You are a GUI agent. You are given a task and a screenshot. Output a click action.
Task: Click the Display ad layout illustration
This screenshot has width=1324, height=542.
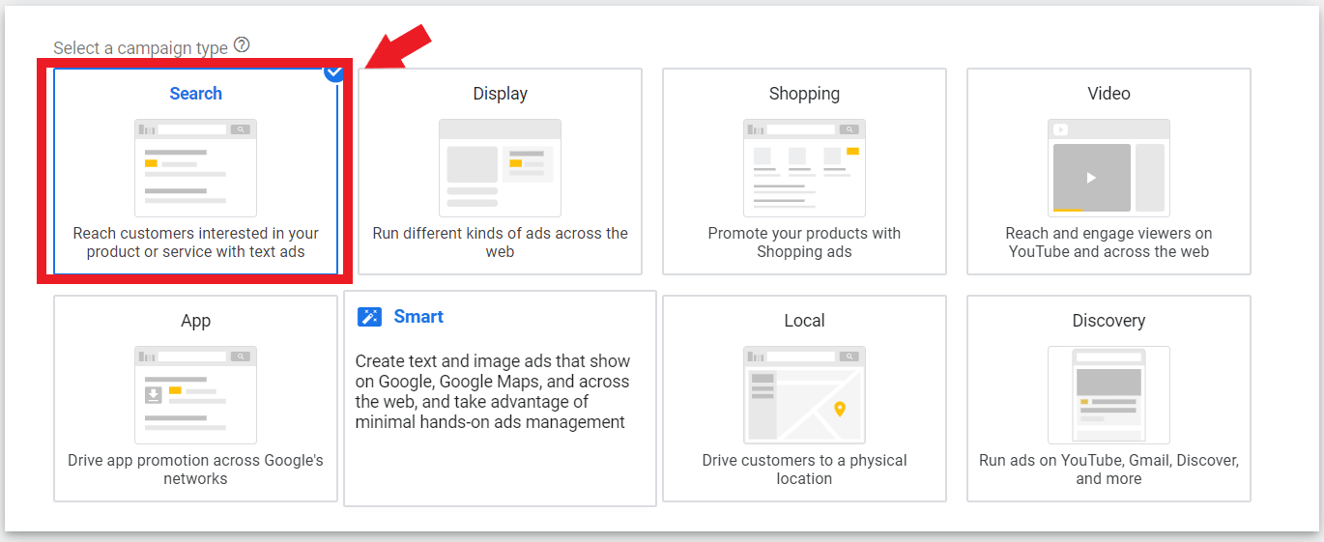tap(500, 168)
